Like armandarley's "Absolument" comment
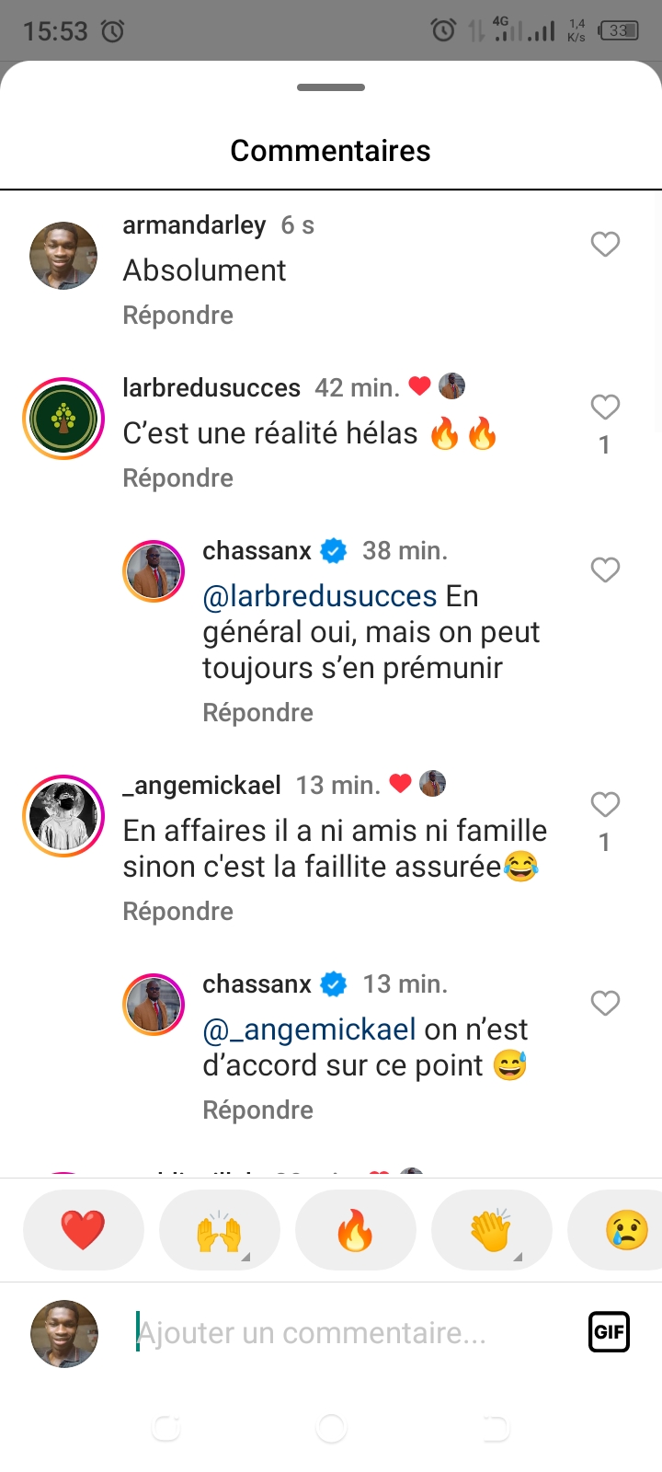Viewport: 662px width, 1472px height. [x=605, y=244]
